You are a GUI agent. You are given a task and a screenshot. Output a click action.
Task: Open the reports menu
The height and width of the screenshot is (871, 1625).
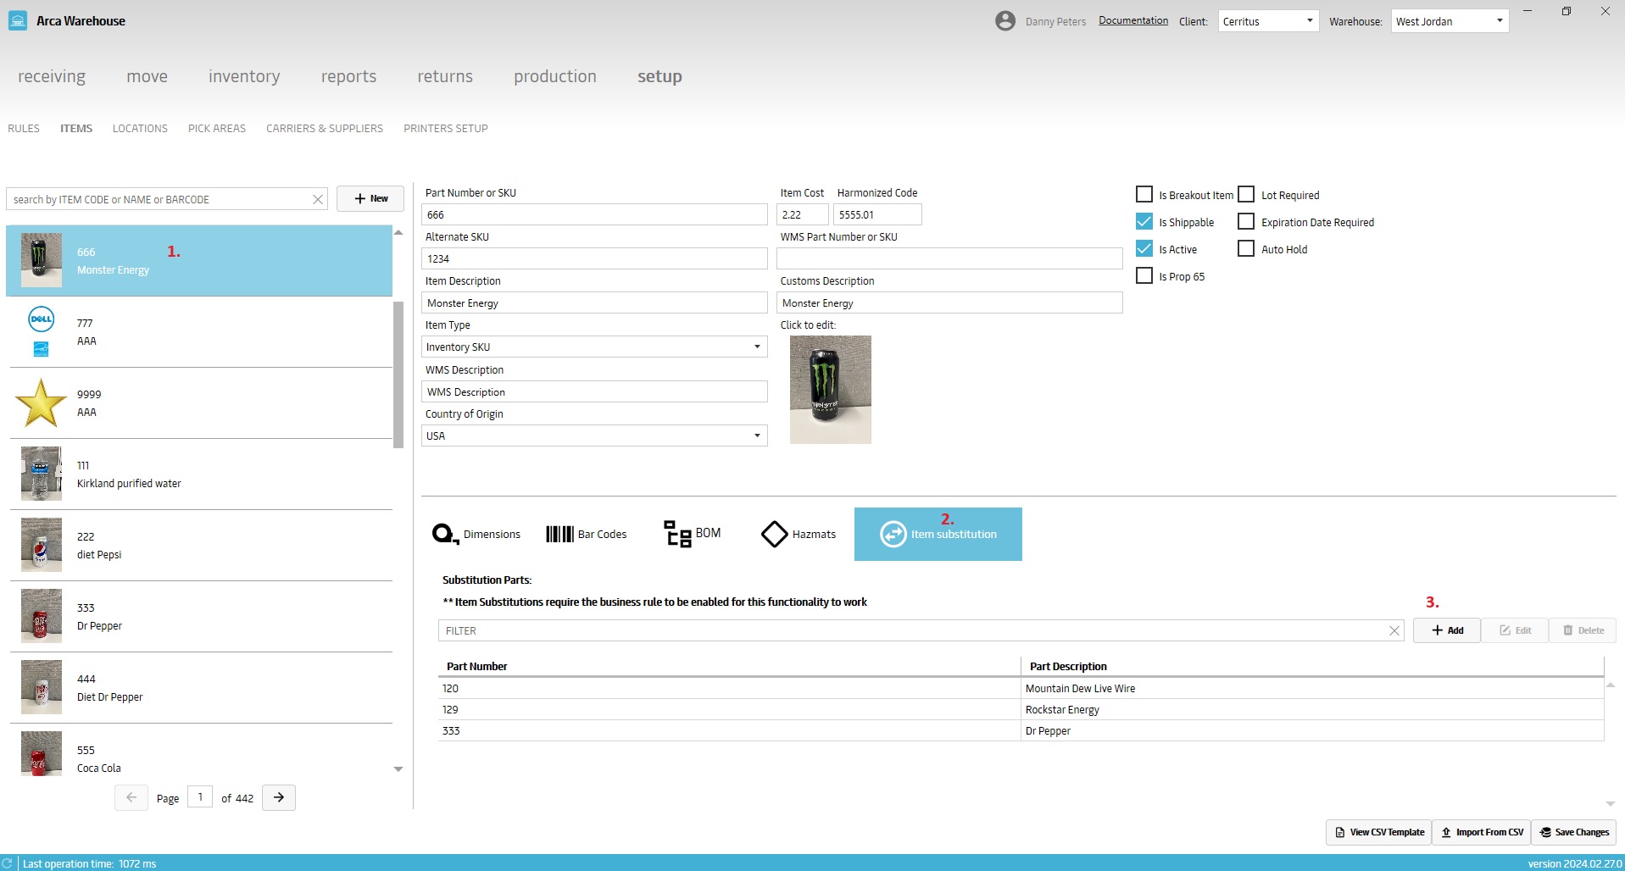[x=348, y=76]
